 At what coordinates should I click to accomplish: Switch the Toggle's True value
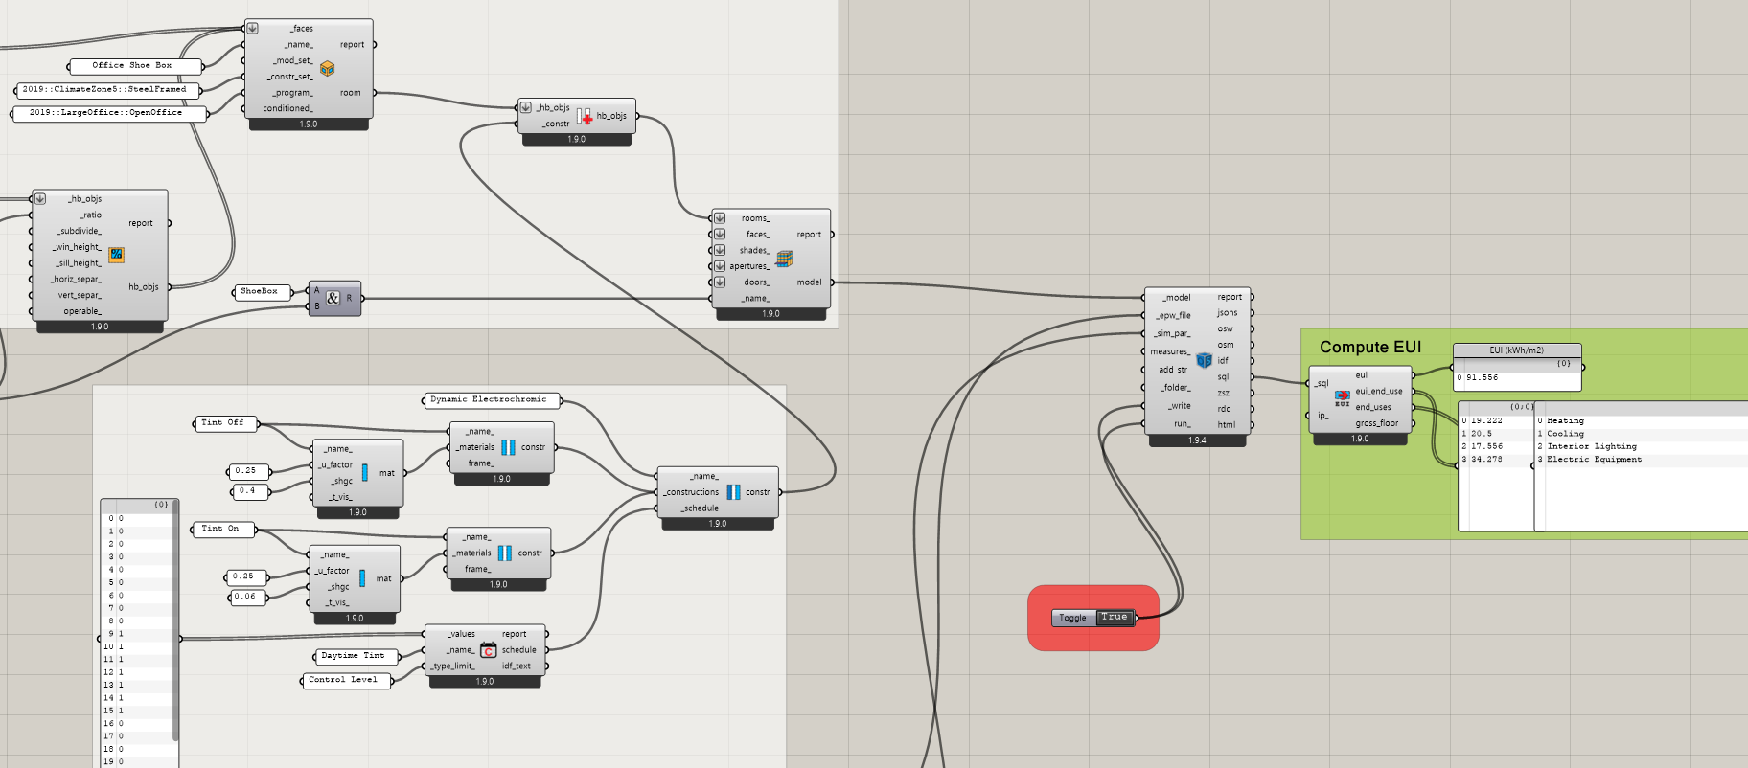[x=1114, y=618]
